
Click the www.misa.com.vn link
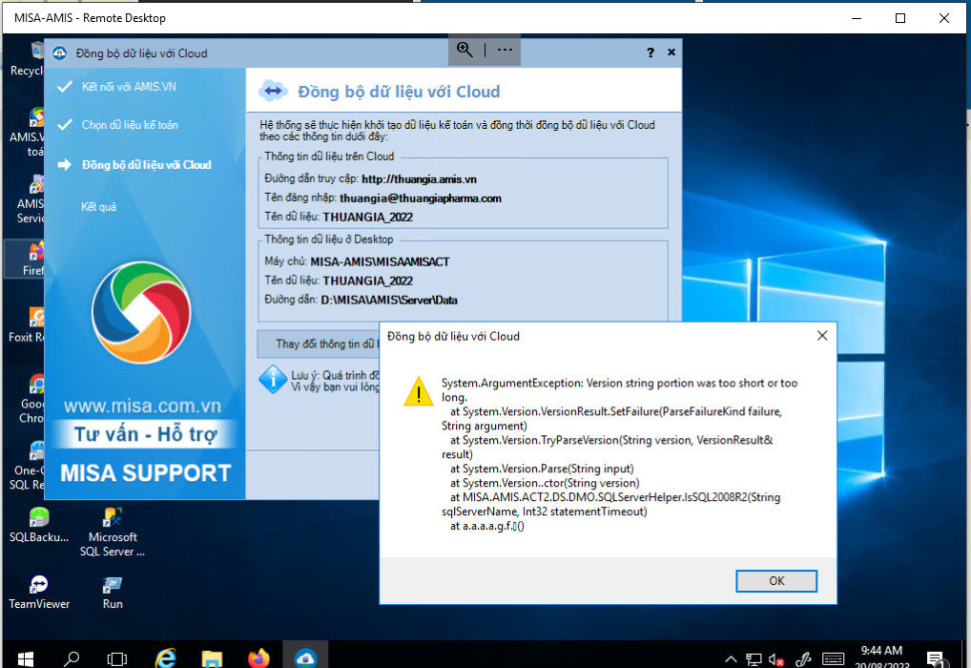click(142, 406)
